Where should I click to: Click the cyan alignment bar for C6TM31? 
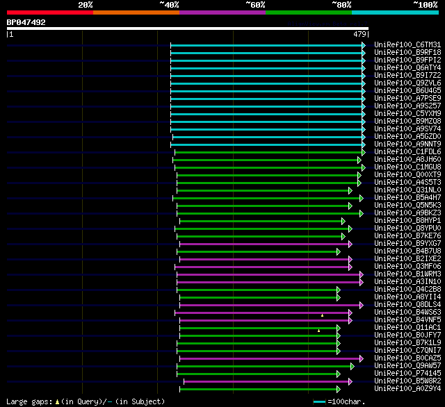[x=266, y=45]
